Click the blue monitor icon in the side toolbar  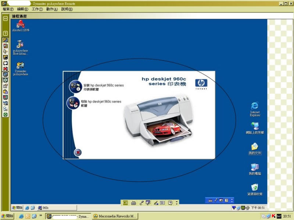point(6,74)
